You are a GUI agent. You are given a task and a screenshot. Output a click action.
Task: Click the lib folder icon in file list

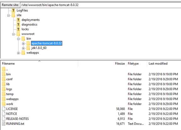coord(4,84)
